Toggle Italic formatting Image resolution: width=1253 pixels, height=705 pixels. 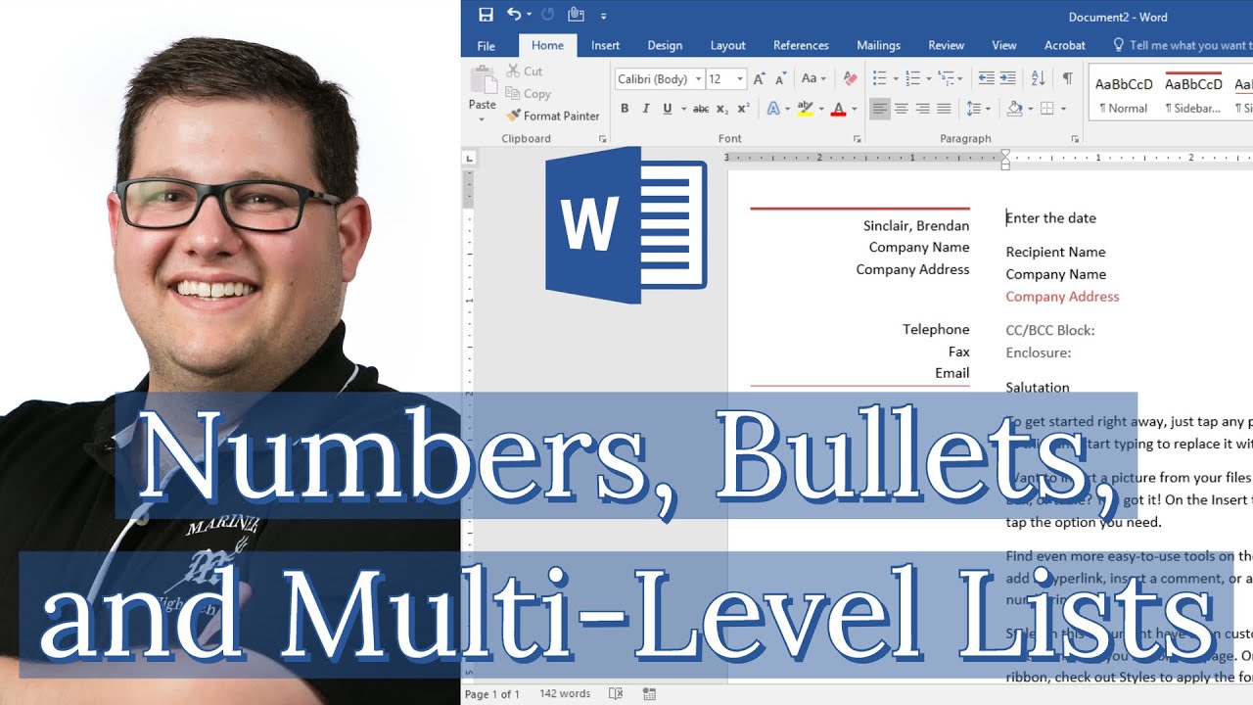pyautogui.click(x=646, y=109)
